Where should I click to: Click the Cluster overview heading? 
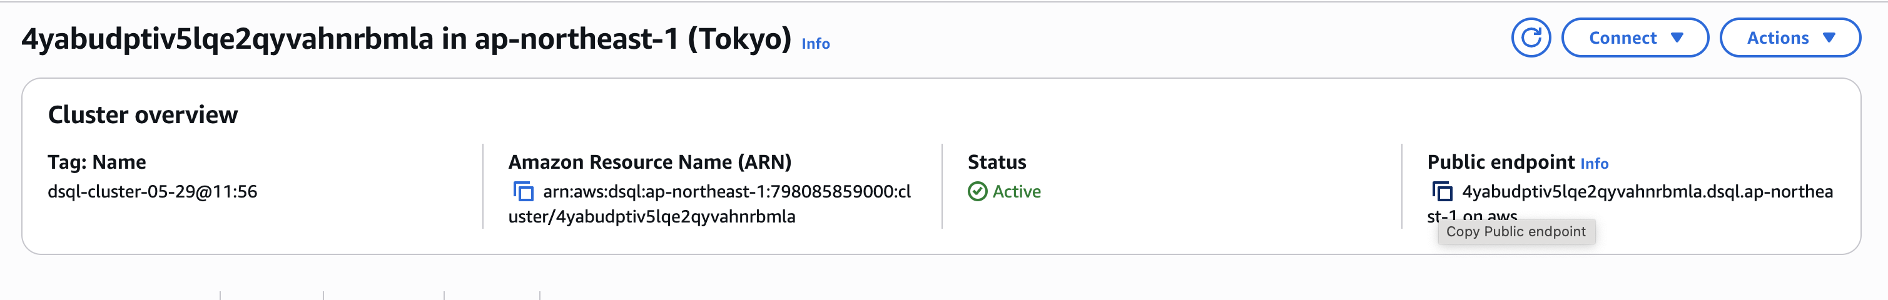click(x=143, y=115)
